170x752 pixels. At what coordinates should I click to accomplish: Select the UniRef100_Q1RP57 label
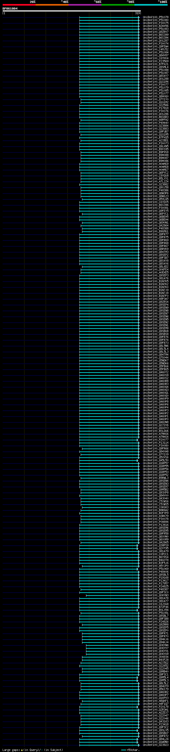point(156,463)
